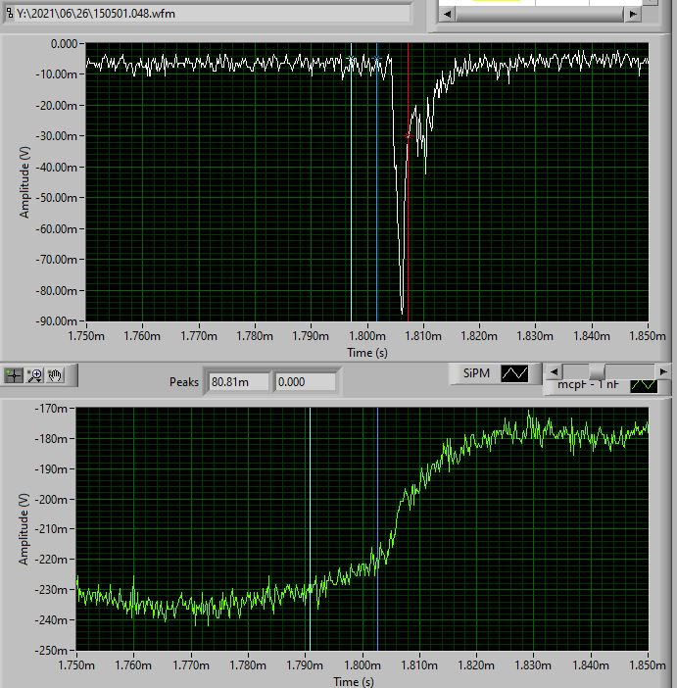Viewport: 677px width, 688px height.
Task: Select the crosshair cursor movement tool
Action: coord(15,374)
